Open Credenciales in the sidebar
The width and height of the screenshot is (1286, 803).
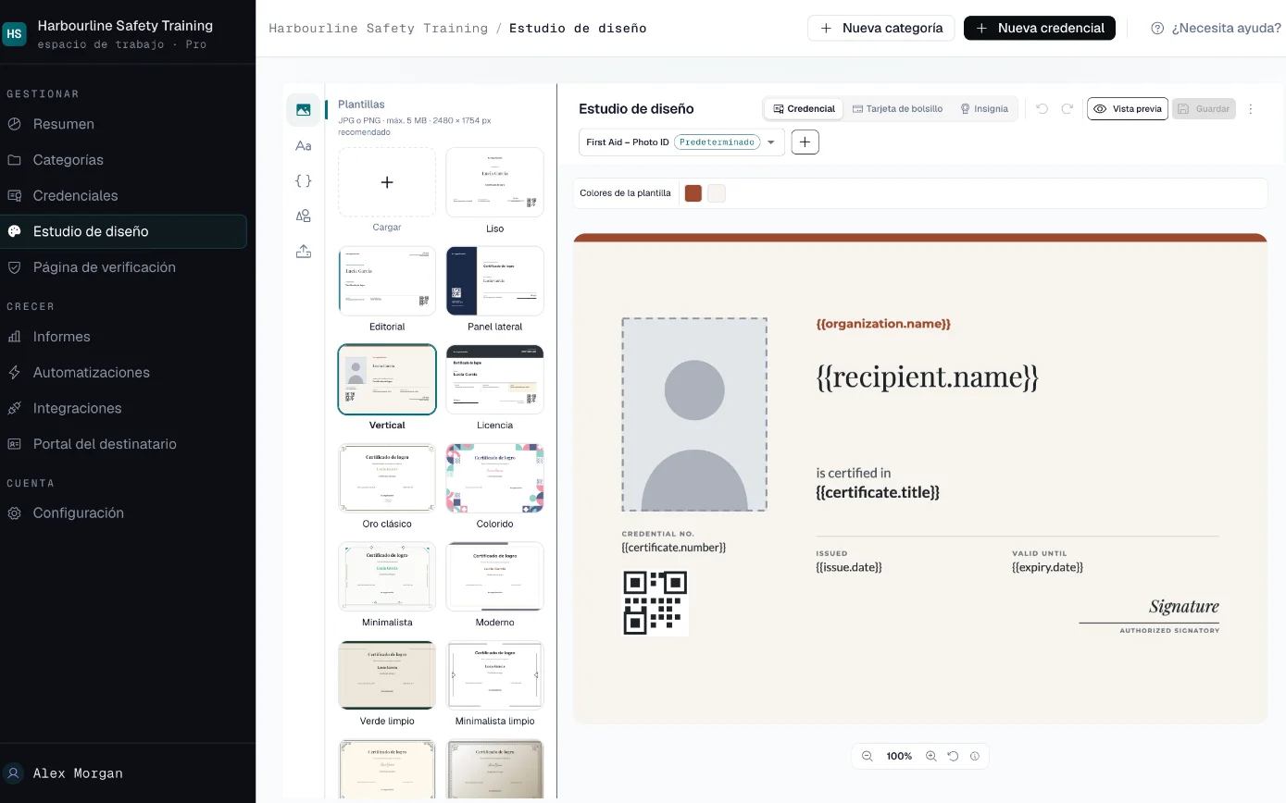[x=124, y=196]
